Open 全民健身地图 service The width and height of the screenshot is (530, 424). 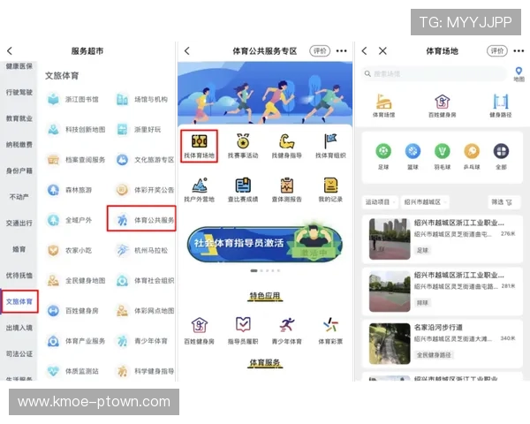tap(76, 281)
